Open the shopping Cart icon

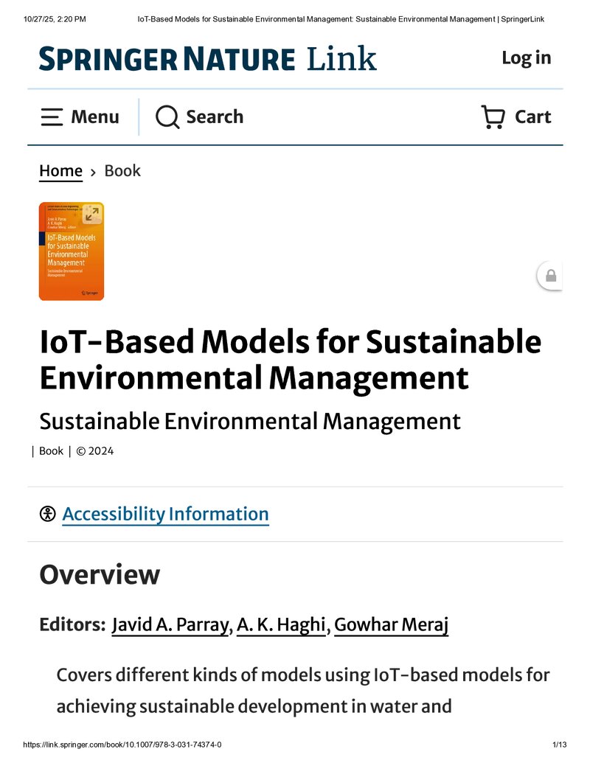(493, 117)
